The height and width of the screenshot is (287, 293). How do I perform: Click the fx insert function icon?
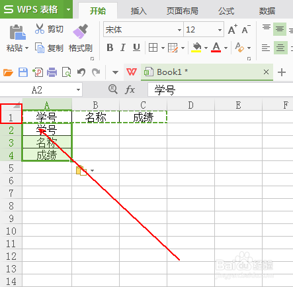point(130,90)
